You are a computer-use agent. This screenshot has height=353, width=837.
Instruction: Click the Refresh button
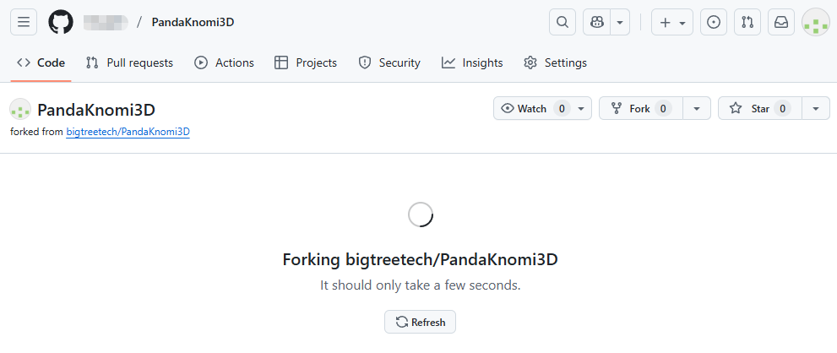point(421,322)
